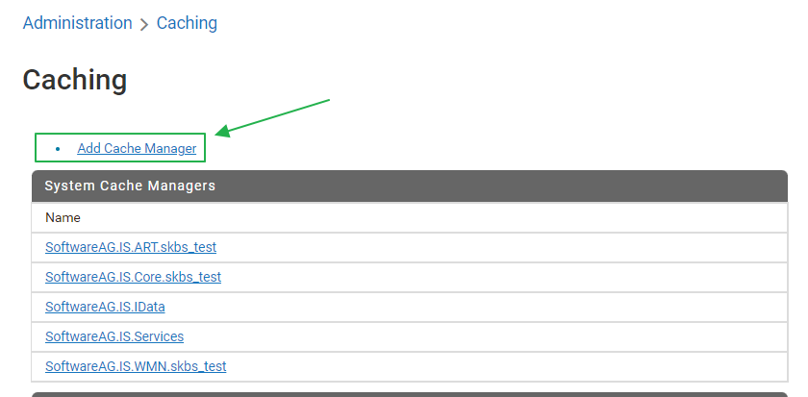Click the breadcrumb chevron separator
The width and height of the screenshot is (808, 397).
click(x=144, y=24)
